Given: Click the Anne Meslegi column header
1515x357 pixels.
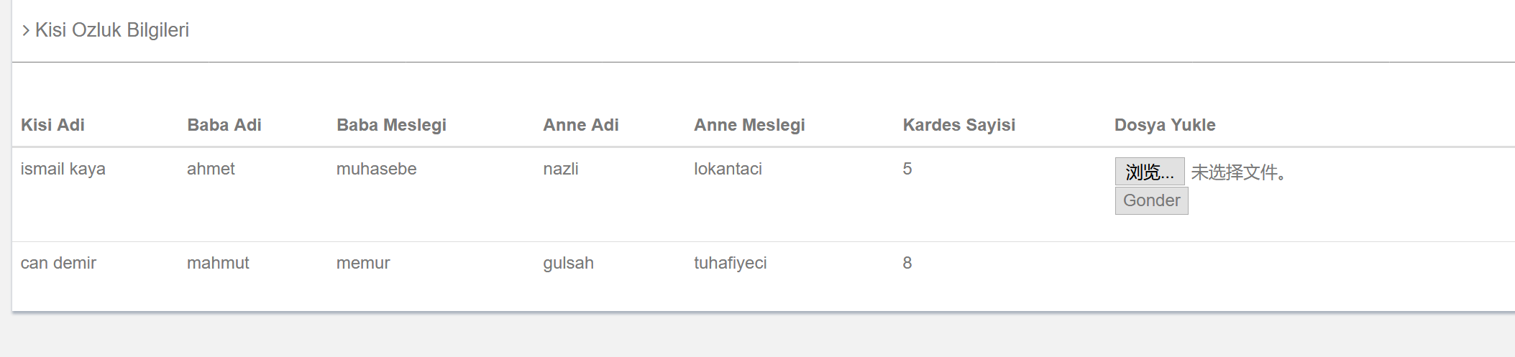Looking at the screenshot, I should 749,125.
